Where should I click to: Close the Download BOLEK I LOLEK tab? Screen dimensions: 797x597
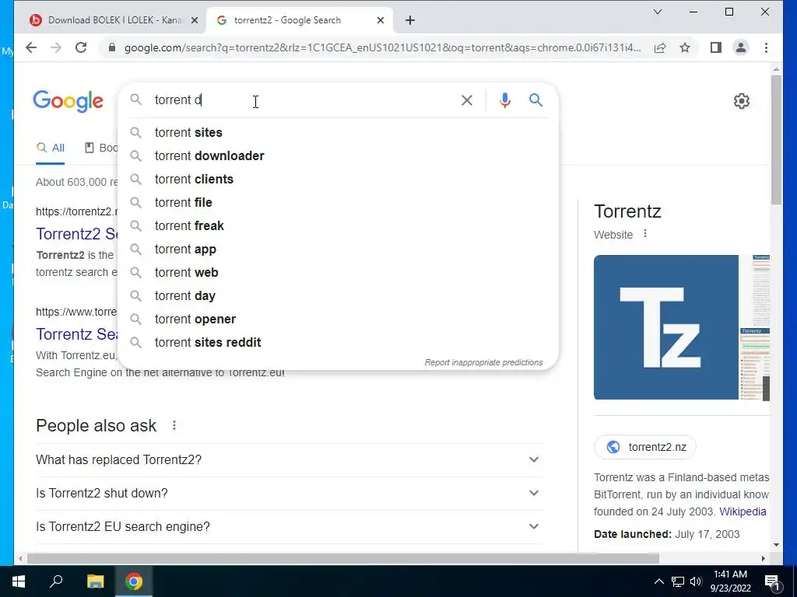(x=194, y=20)
